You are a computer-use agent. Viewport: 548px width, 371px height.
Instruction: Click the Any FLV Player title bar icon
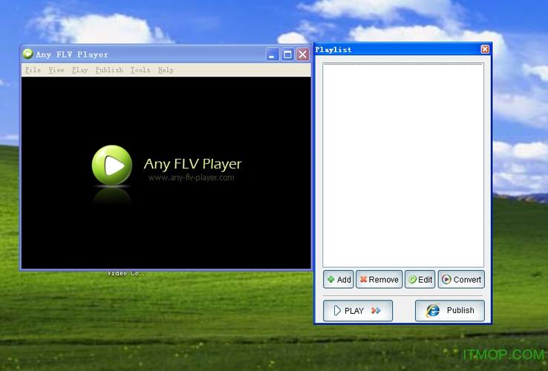27,54
